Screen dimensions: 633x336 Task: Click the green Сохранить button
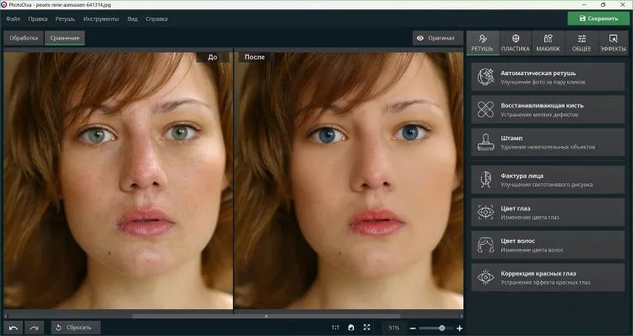coord(598,19)
